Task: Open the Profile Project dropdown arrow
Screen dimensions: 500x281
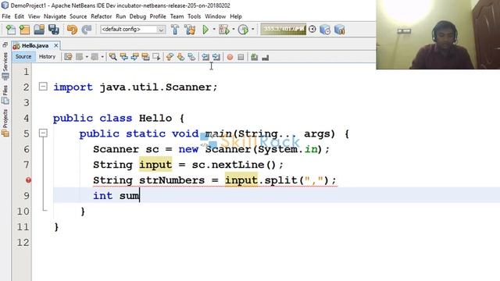Action: 253,30
